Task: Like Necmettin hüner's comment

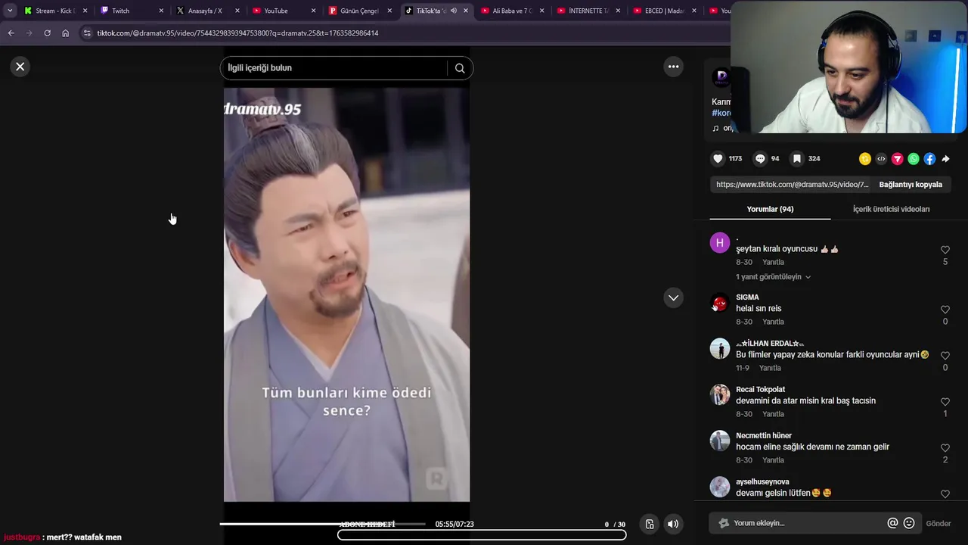Action: (945, 448)
